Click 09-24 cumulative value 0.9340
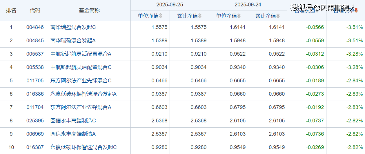This screenshot has height=154, width=365. (x=277, y=67)
